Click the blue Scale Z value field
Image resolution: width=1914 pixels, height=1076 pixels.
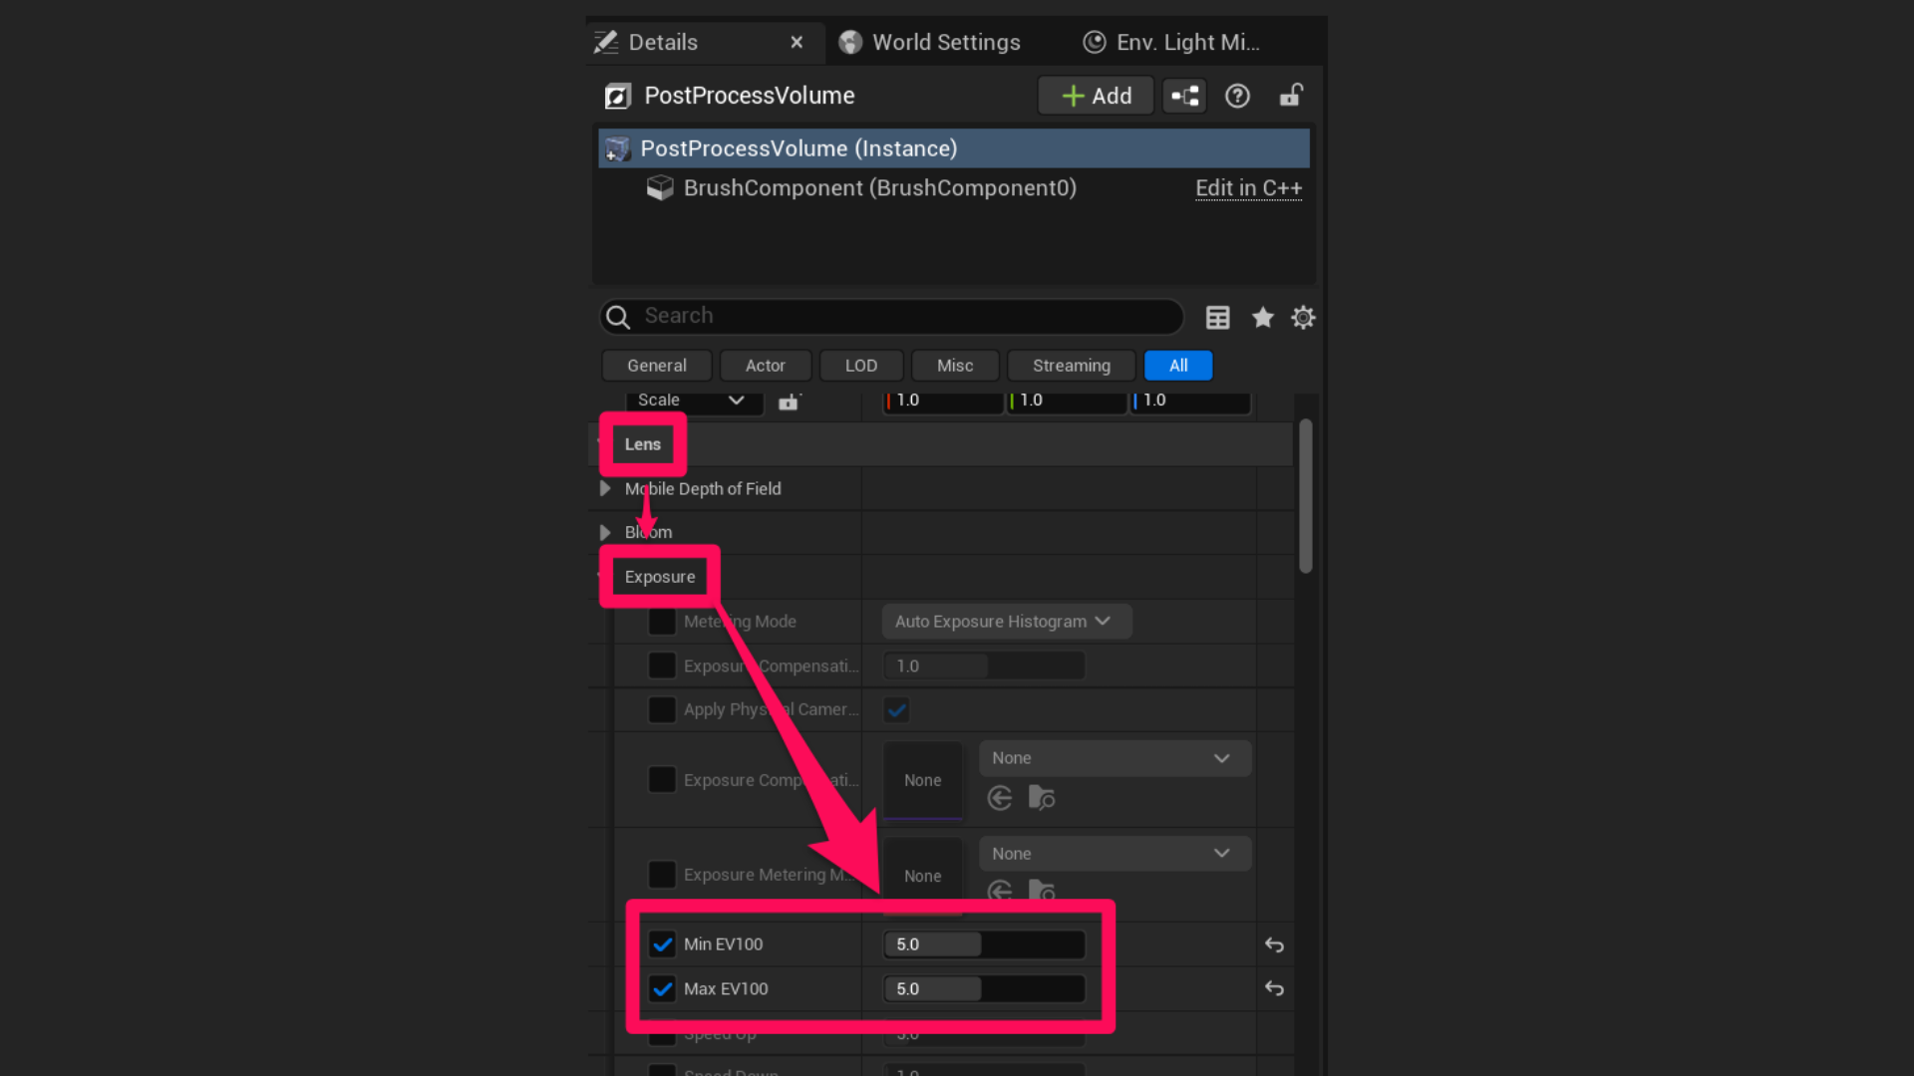point(1190,401)
